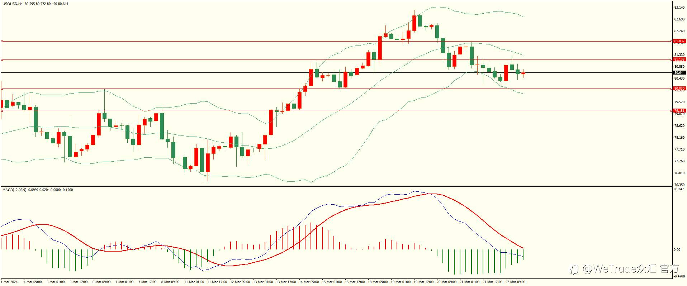This screenshot has width=687, height=286.
Task: Click the '12 Mar 09:00' time label
Action: coord(240,282)
